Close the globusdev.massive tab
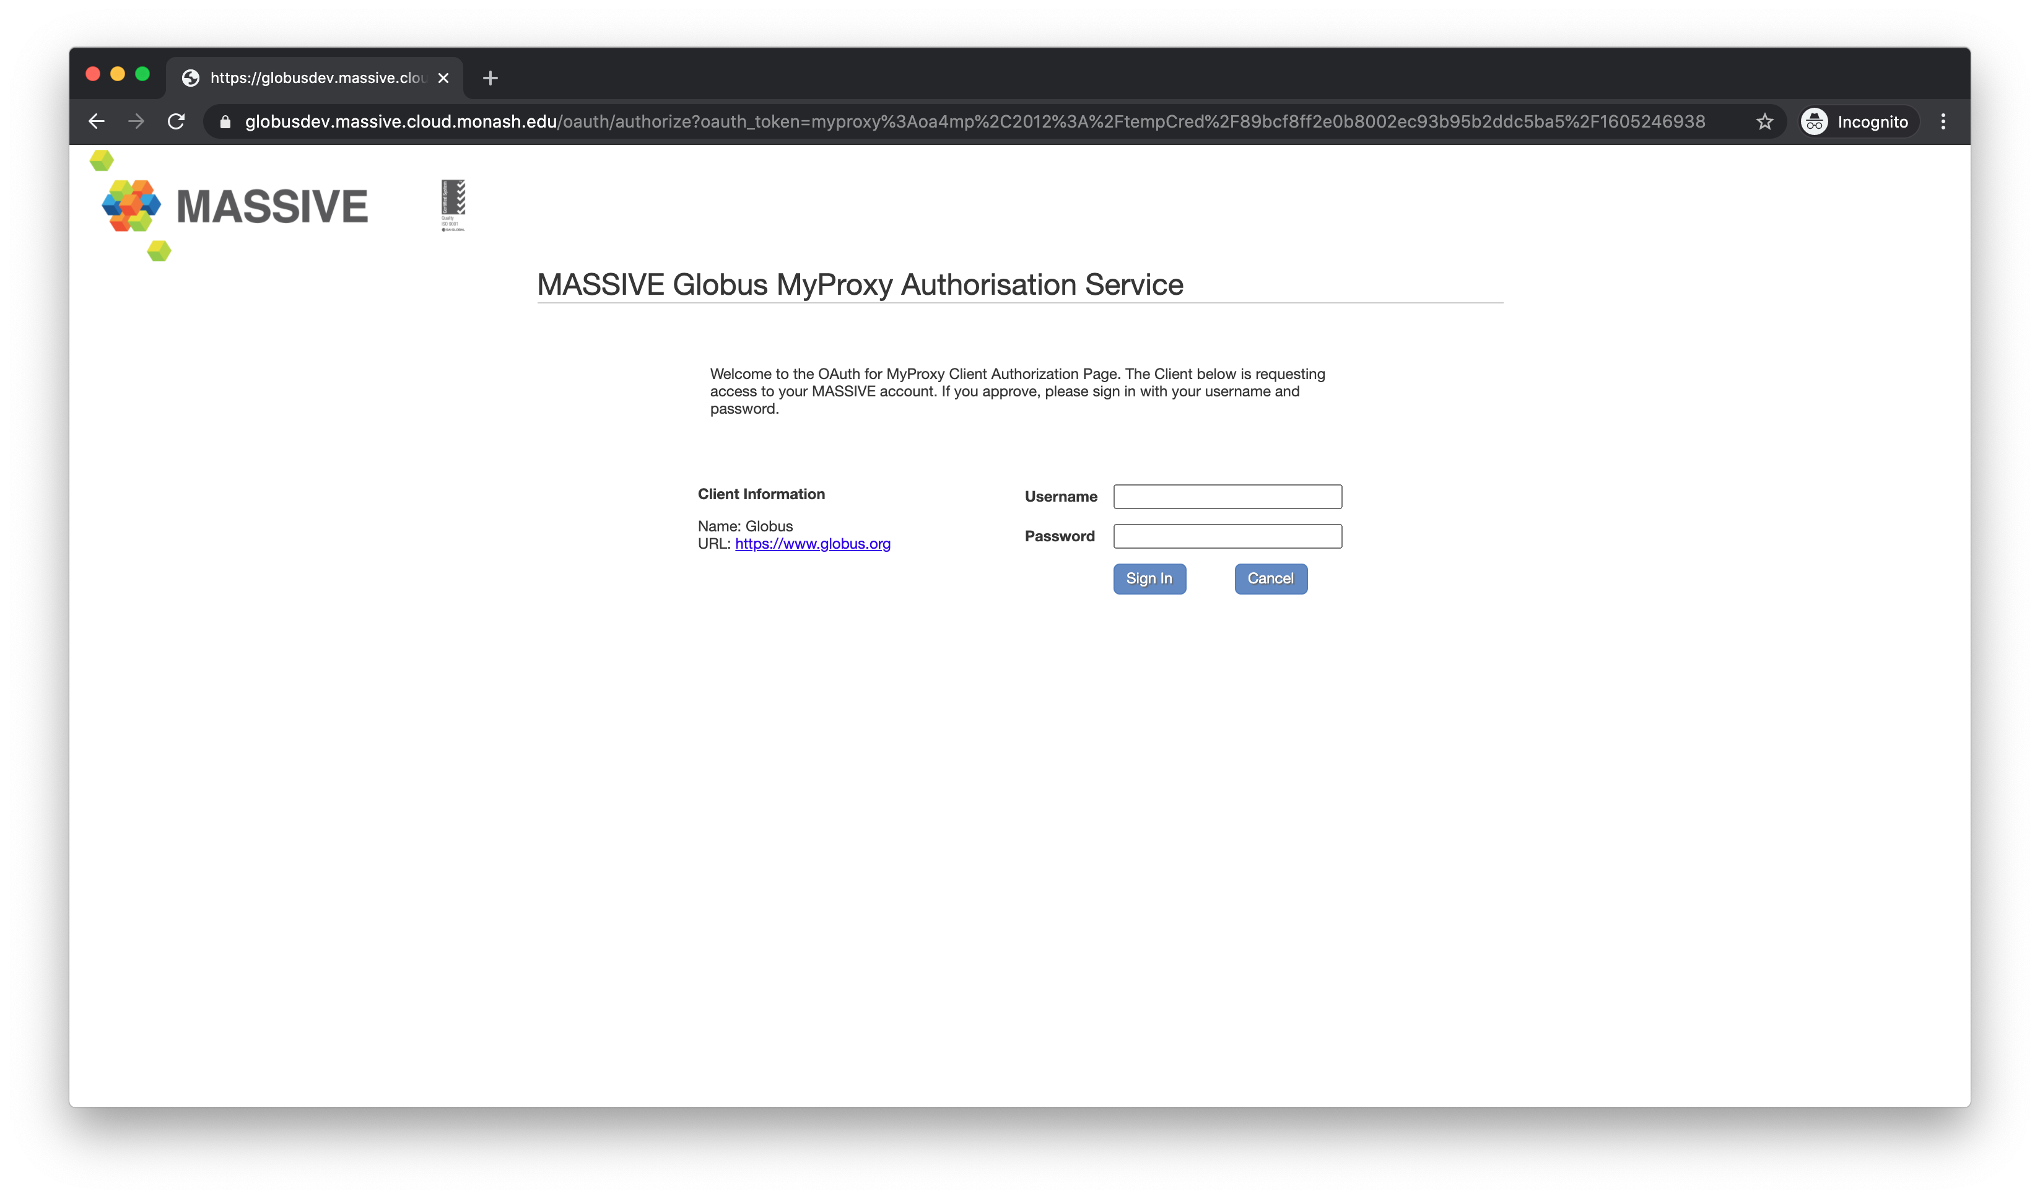 443,77
